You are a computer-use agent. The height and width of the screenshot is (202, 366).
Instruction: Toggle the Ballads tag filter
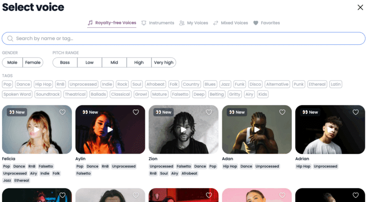click(99, 94)
